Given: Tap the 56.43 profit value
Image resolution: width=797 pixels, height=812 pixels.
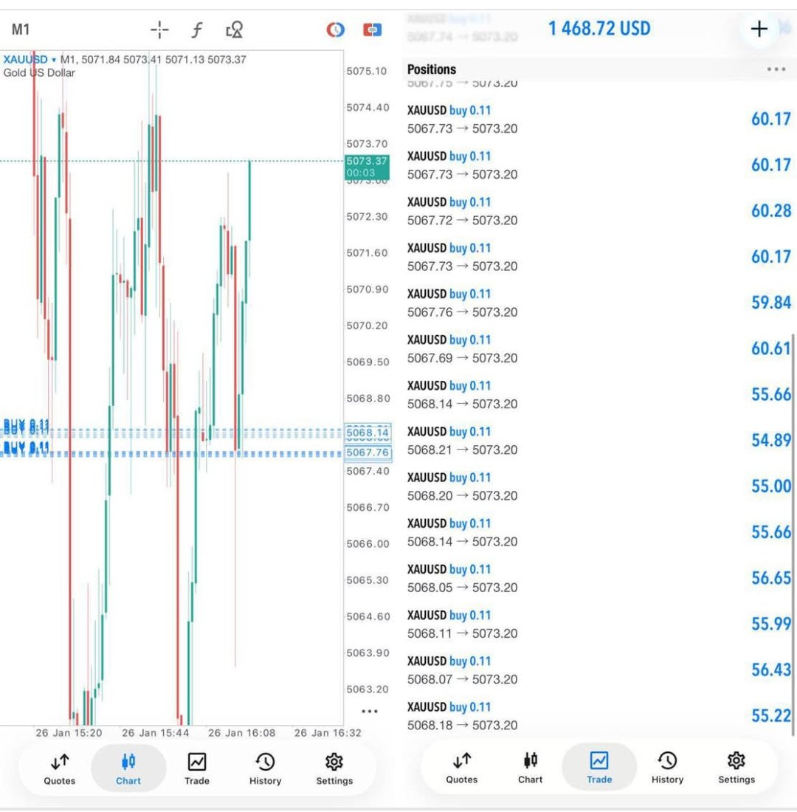Looking at the screenshot, I should pos(771,670).
